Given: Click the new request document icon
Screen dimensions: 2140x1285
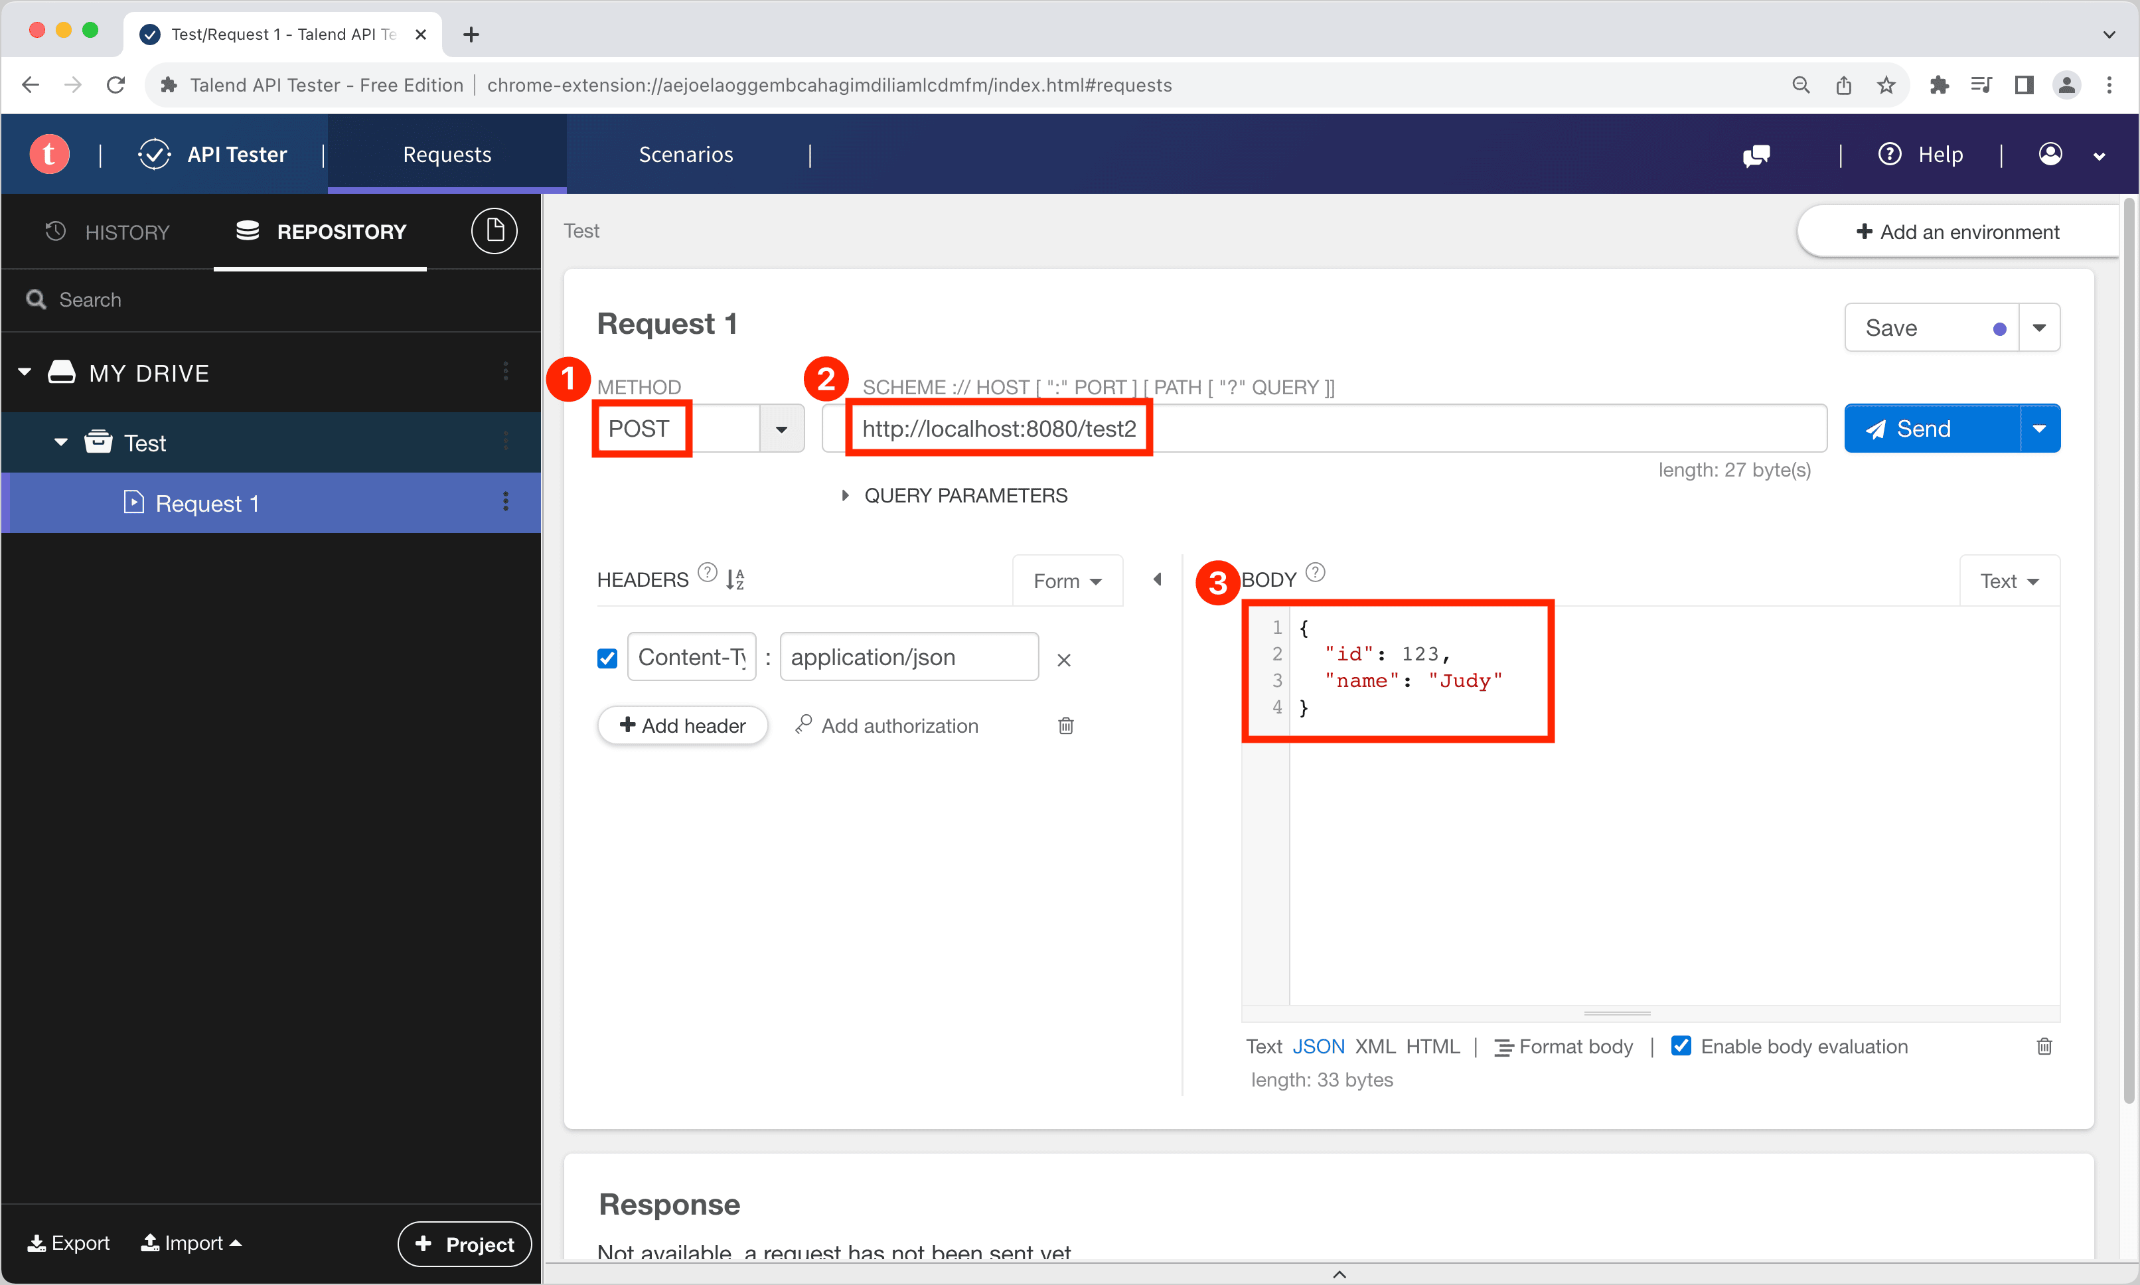Looking at the screenshot, I should point(495,230).
